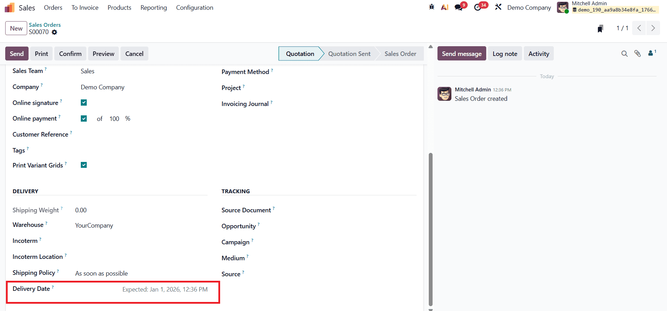Cancel the quotation
Image resolution: width=667 pixels, height=311 pixels.
point(134,54)
